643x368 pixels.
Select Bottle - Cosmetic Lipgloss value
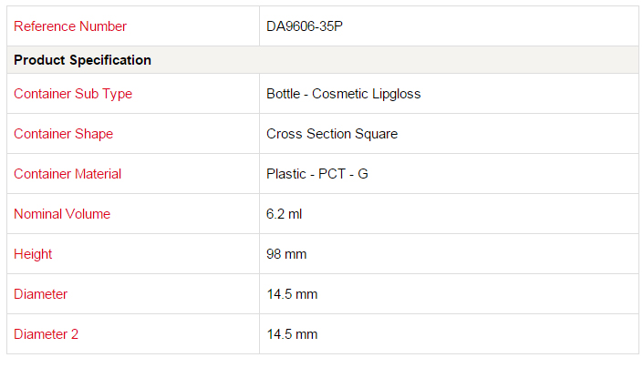343,94
